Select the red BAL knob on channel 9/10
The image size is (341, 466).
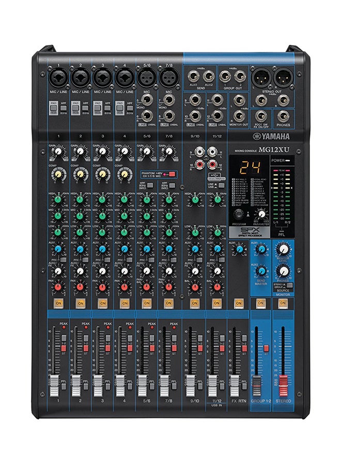click(x=195, y=287)
